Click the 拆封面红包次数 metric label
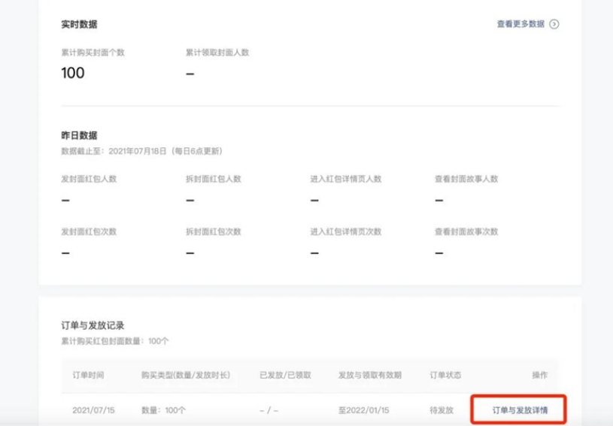Viewport: 613px width, 426px height. point(214,231)
